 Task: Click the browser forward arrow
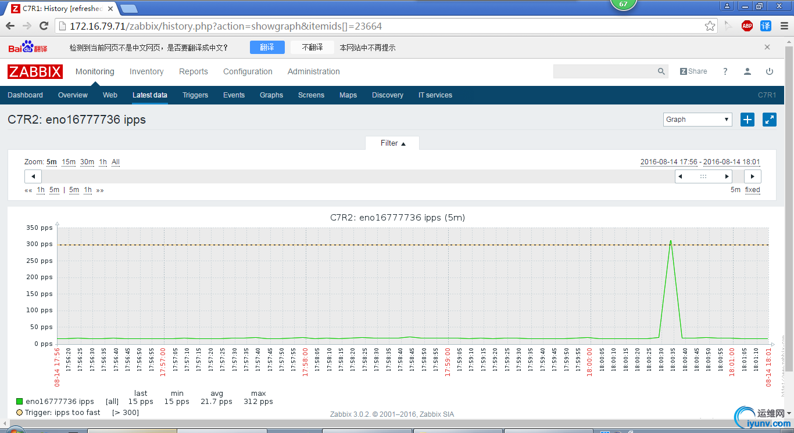pyautogui.click(x=27, y=26)
